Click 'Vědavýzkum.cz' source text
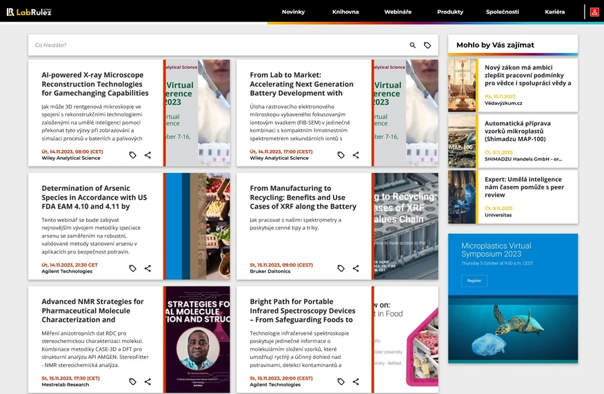The image size is (604, 394). pos(503,103)
